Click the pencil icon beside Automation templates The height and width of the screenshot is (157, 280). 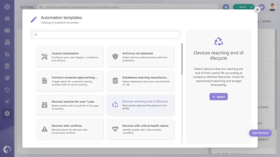(34, 20)
